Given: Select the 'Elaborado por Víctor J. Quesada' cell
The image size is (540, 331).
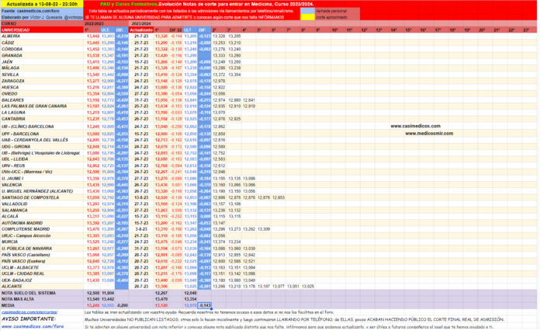Looking at the screenshot, I should pos(42,17).
